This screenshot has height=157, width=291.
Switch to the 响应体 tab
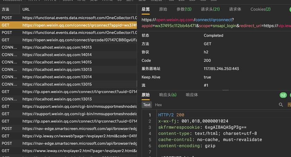tap(192, 95)
